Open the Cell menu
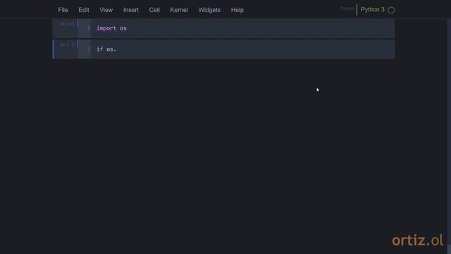 point(154,10)
